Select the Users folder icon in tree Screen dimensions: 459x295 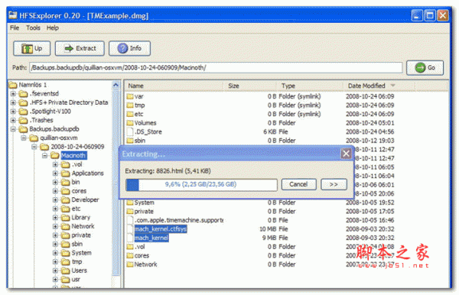tap(65, 271)
